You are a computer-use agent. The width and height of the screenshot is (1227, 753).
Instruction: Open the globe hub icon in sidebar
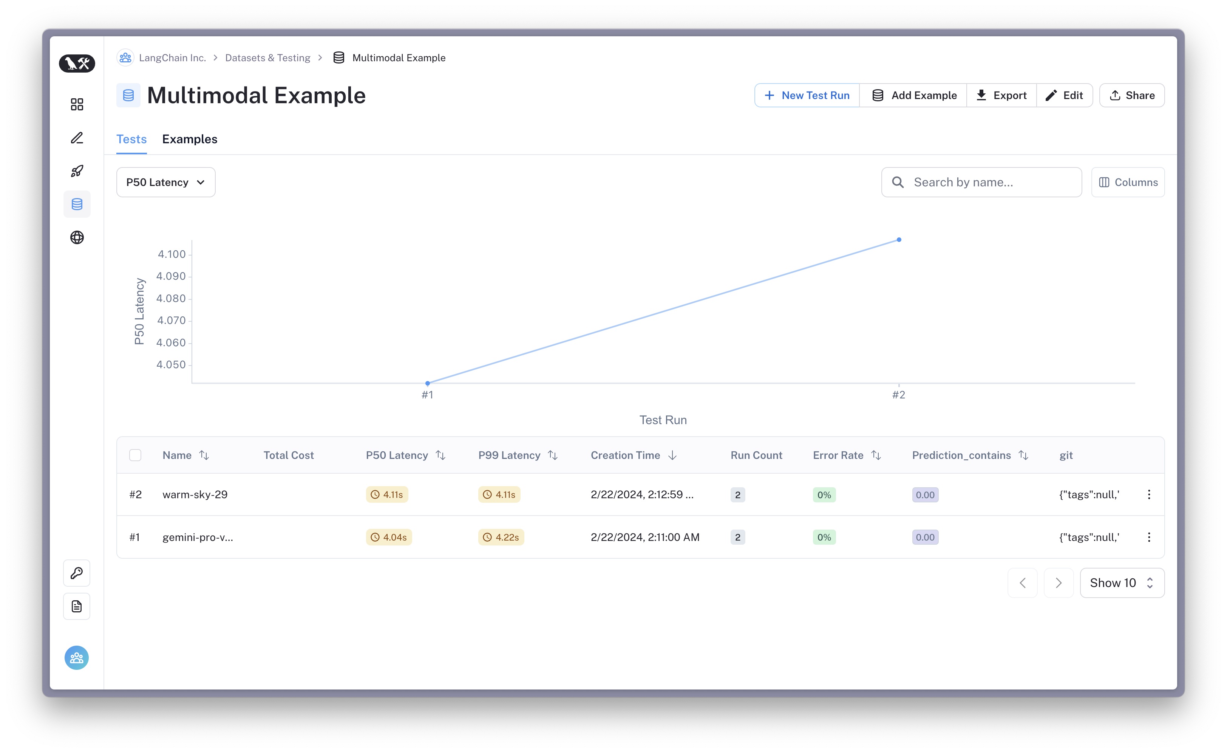point(77,237)
